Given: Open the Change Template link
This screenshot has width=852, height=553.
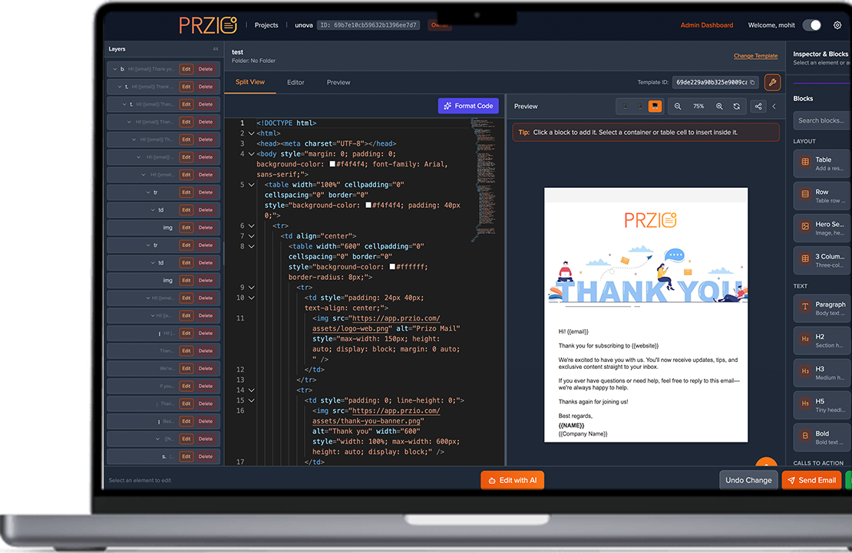Looking at the screenshot, I should point(755,56).
